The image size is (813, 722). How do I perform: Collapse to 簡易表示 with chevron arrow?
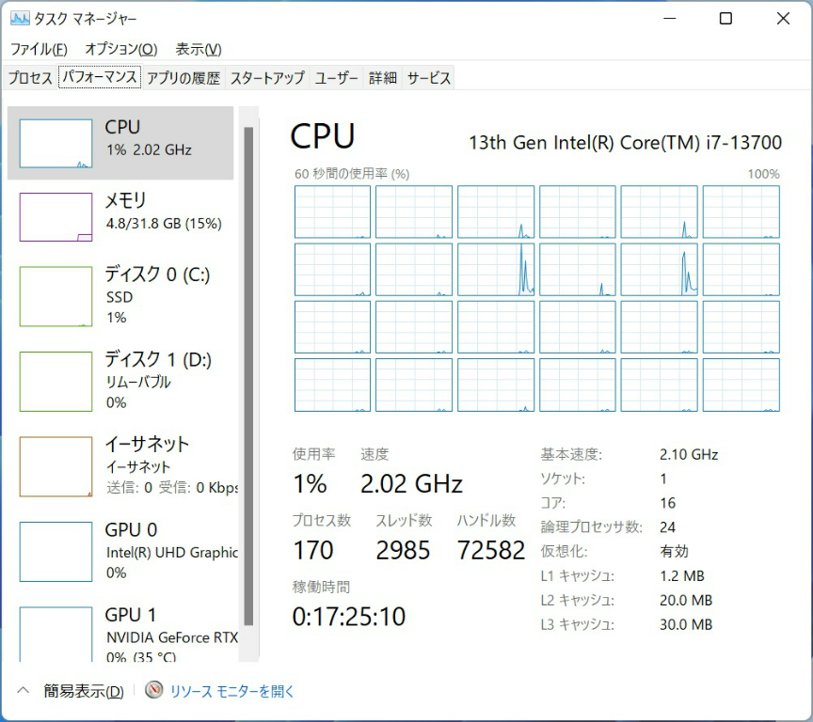coord(24,691)
